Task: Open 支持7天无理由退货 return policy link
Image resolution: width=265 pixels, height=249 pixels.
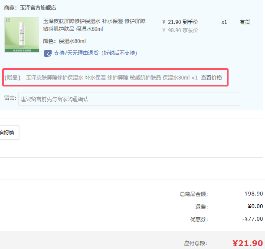Action: [x=95, y=53]
